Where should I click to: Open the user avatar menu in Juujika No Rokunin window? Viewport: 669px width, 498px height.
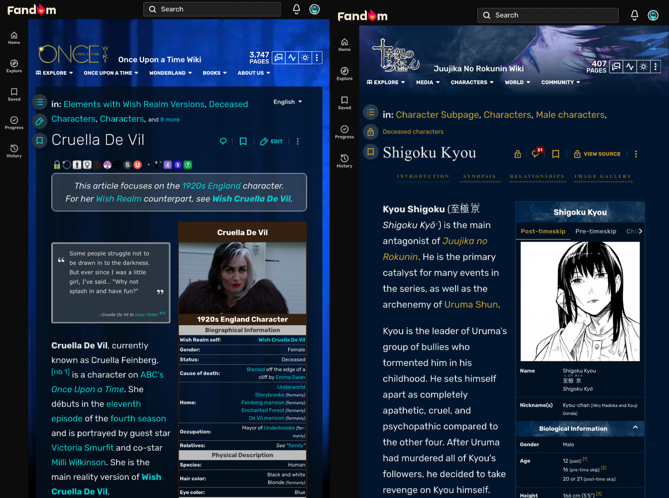[x=653, y=15]
